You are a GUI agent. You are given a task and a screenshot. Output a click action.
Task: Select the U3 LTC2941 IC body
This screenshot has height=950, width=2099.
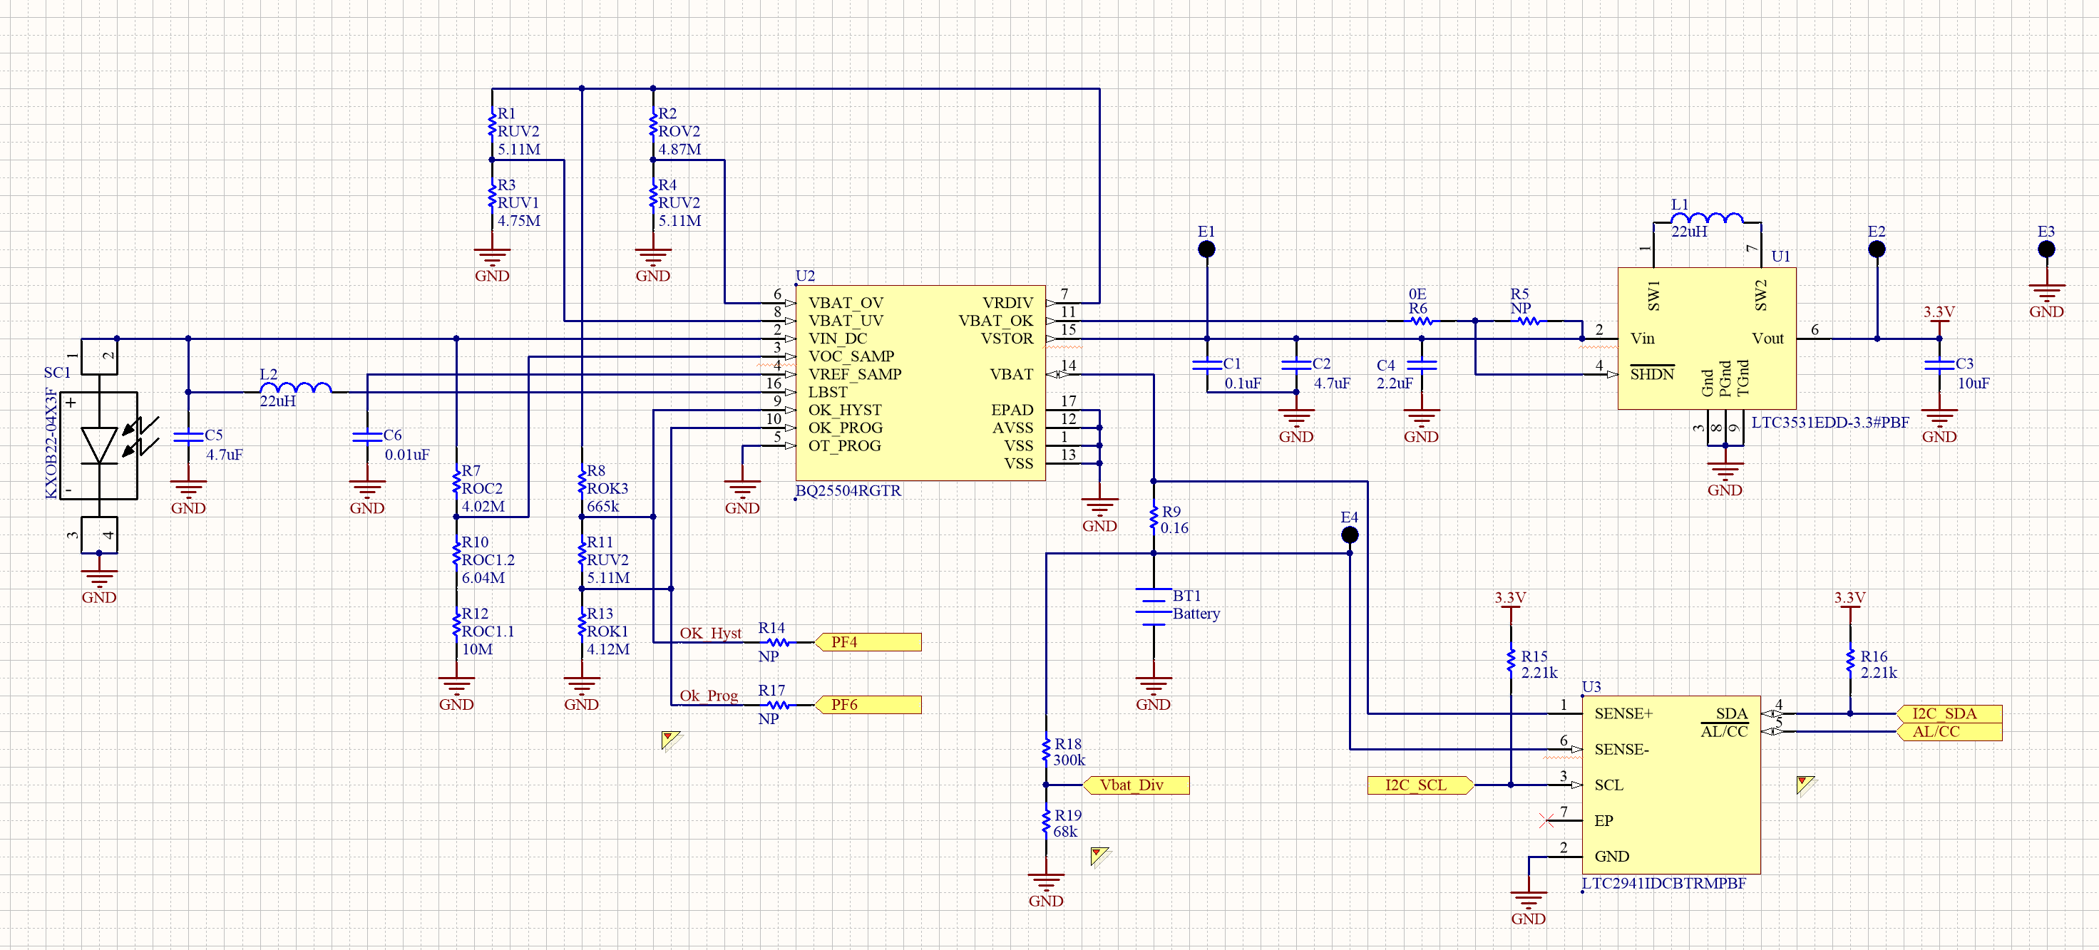(x=1671, y=785)
